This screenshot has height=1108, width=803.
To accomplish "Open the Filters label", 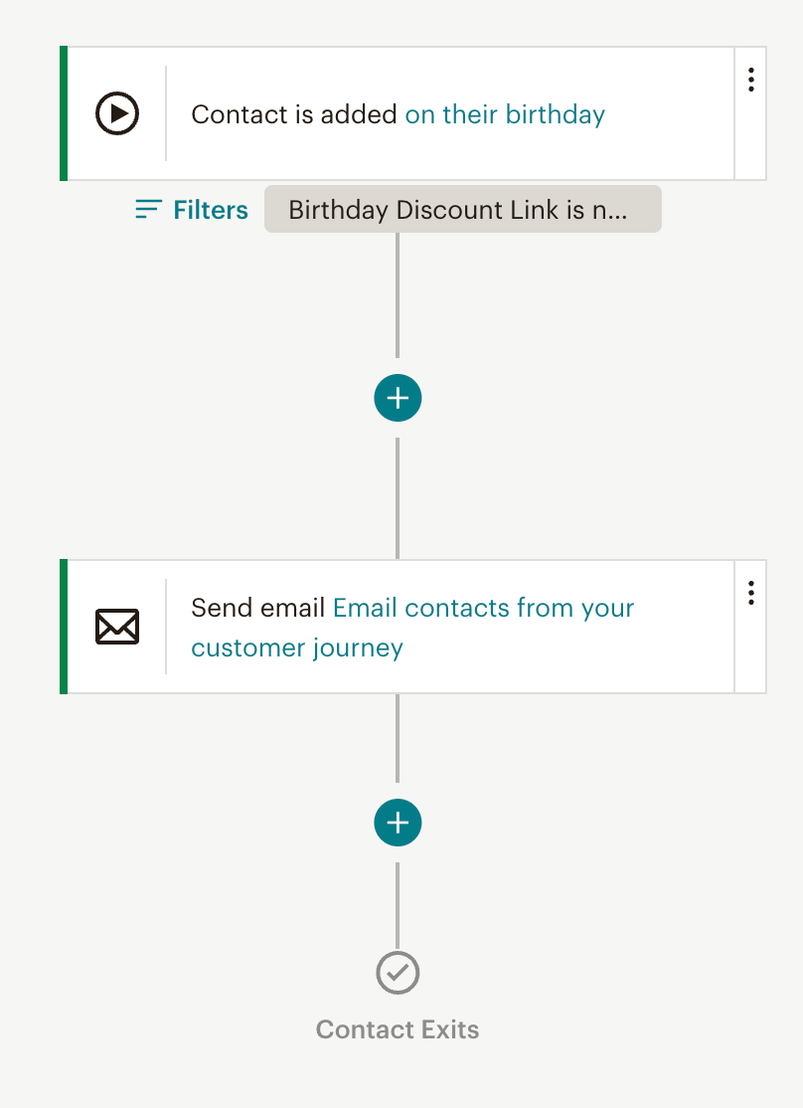I will pos(210,210).
